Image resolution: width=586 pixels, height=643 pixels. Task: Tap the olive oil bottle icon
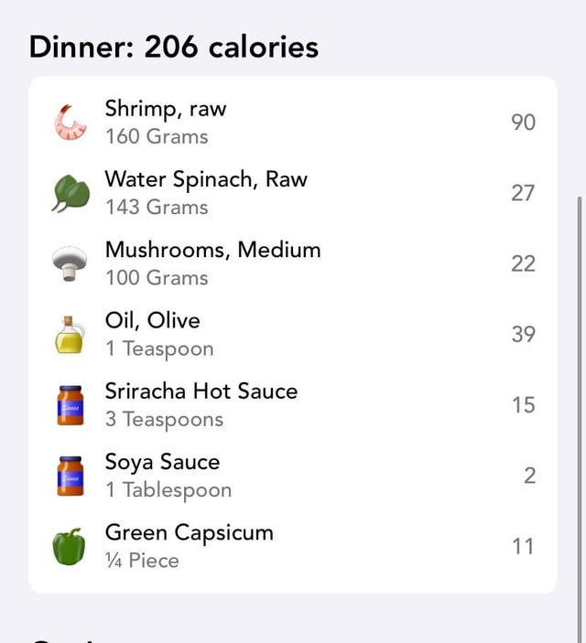click(x=70, y=335)
